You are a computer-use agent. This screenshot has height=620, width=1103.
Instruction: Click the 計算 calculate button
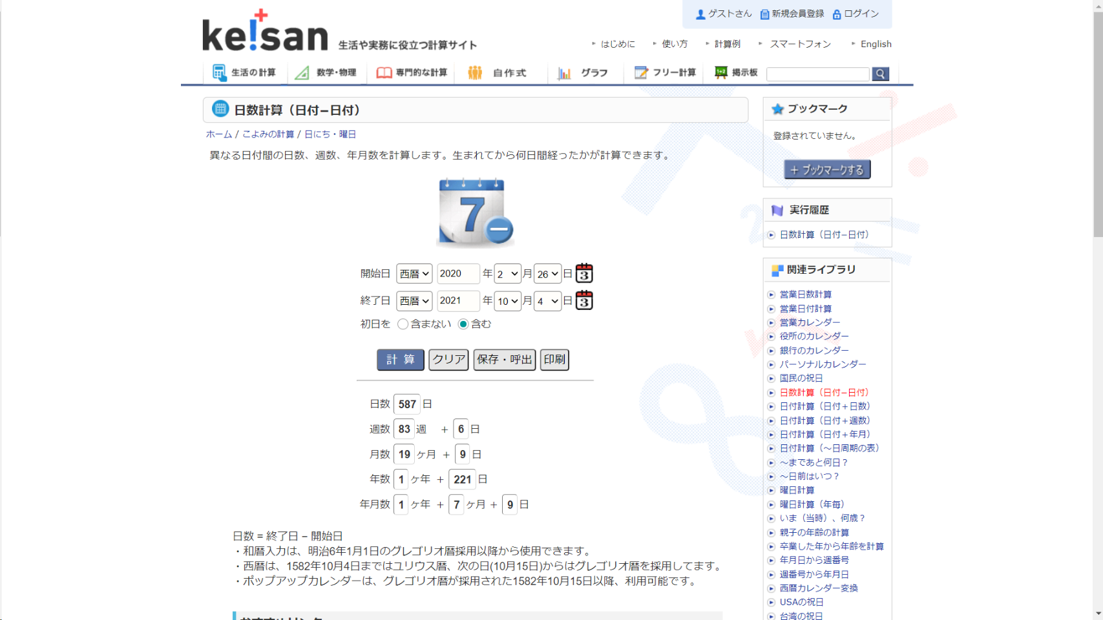(x=401, y=360)
